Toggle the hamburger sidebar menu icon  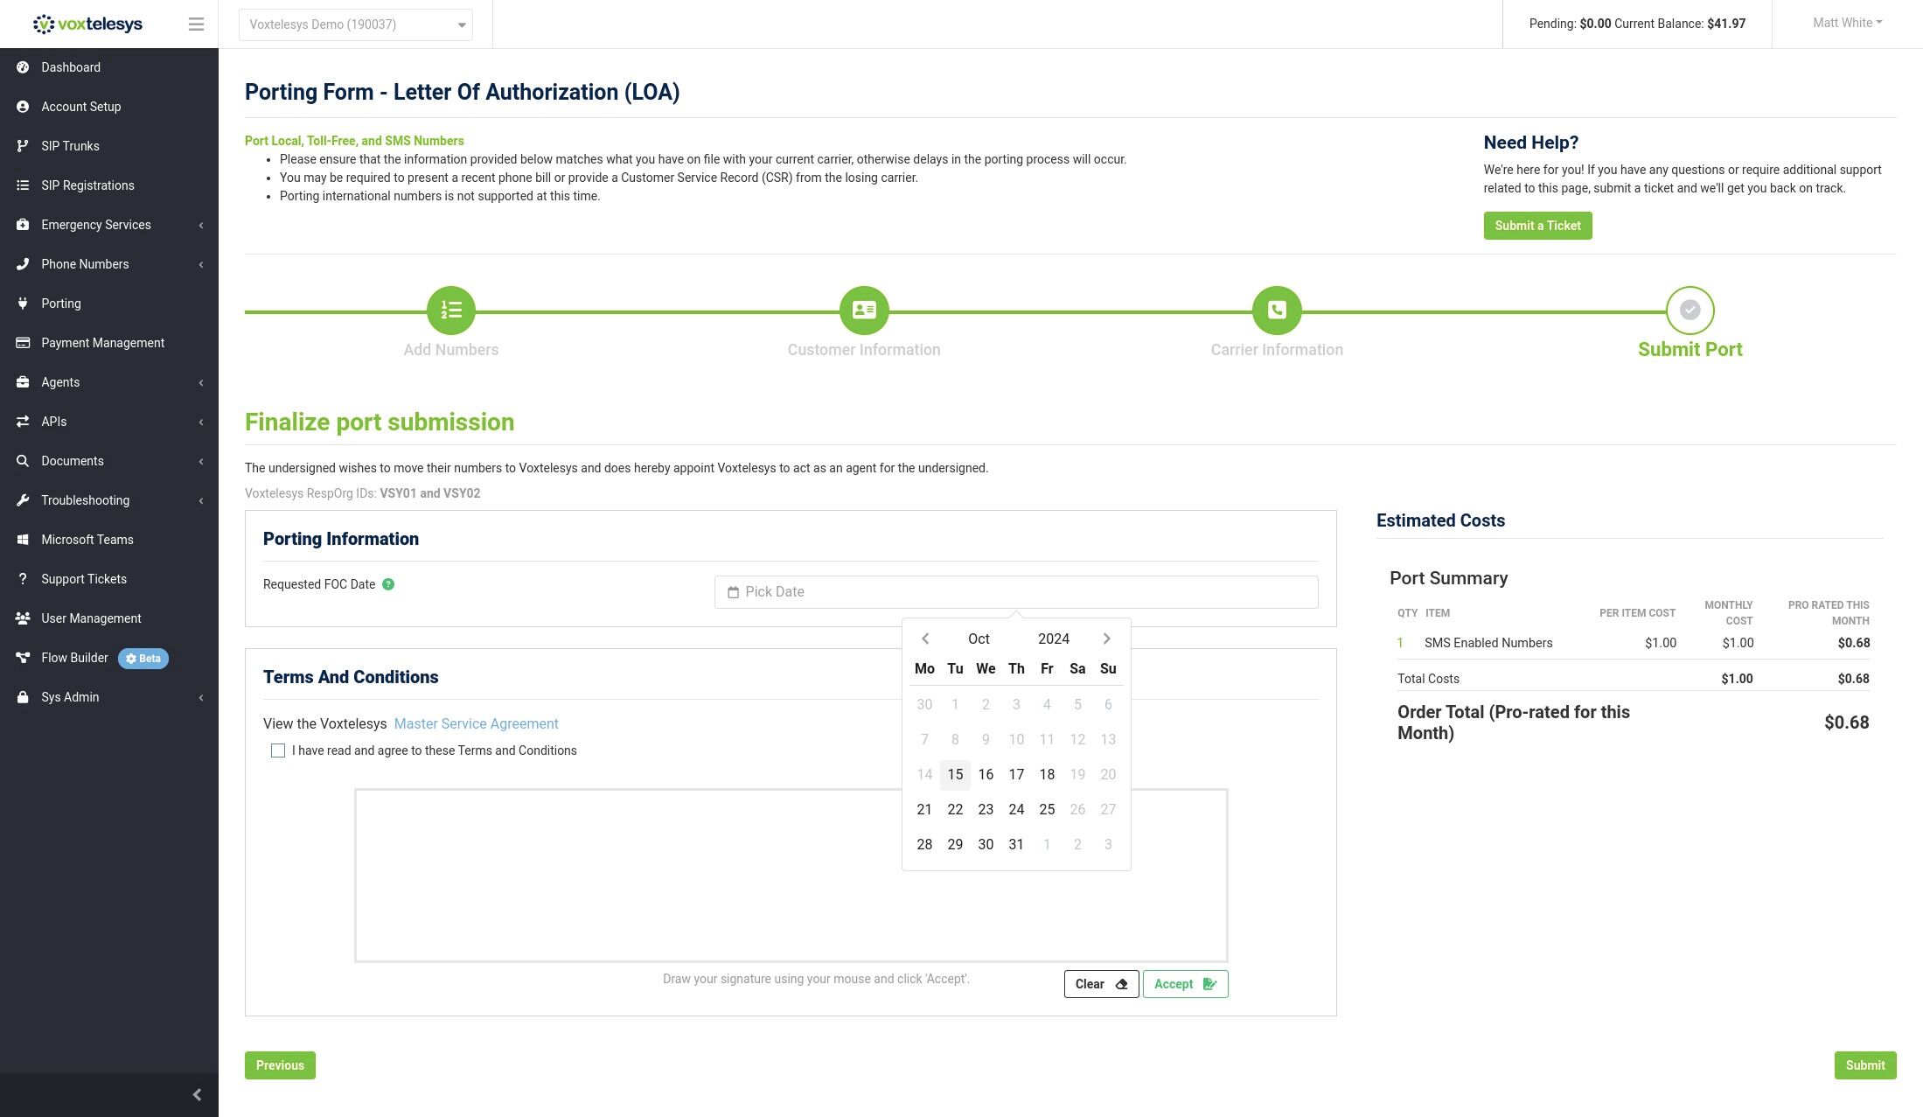coord(196,24)
